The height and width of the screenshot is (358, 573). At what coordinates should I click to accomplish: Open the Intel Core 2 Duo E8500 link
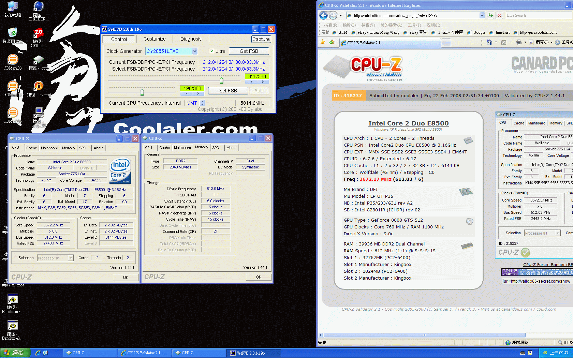click(x=408, y=123)
